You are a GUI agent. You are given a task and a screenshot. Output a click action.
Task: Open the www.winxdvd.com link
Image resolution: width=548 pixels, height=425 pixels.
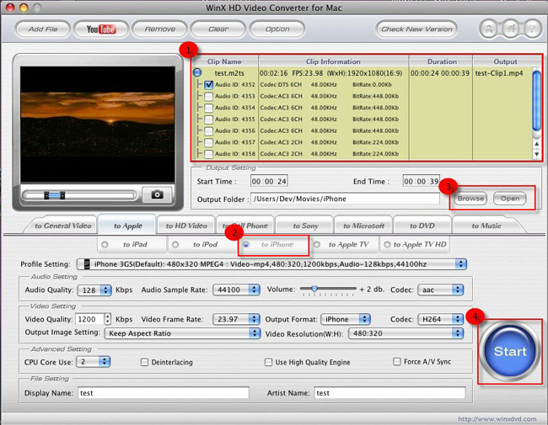pos(497,419)
